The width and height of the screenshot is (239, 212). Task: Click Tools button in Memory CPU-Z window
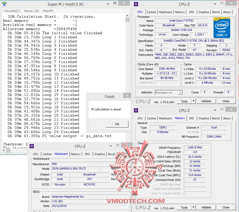click(184, 208)
